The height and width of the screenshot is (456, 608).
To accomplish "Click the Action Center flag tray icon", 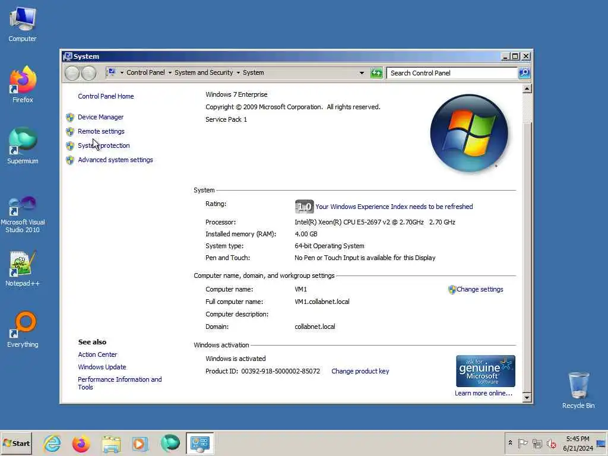I will click(x=522, y=443).
